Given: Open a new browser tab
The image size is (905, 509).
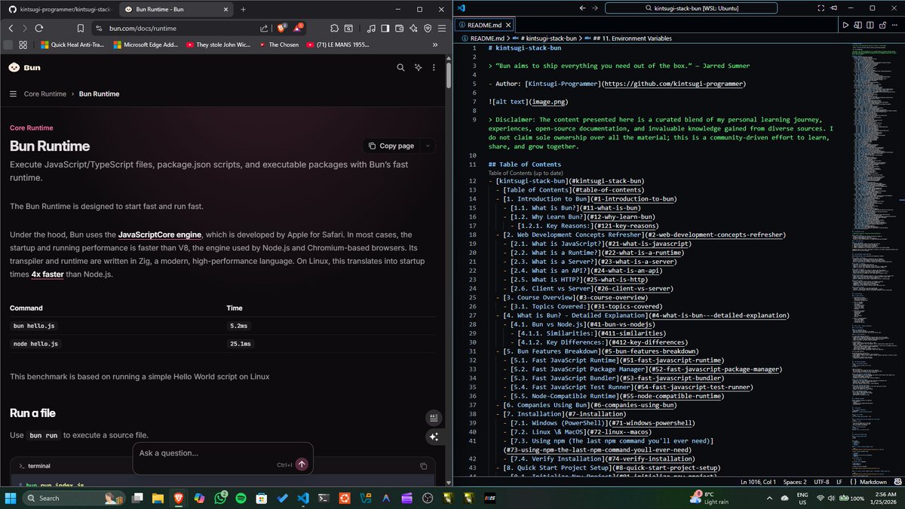Looking at the screenshot, I should (243, 9).
